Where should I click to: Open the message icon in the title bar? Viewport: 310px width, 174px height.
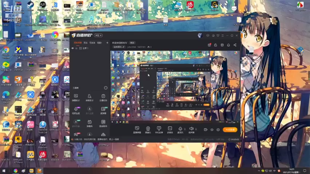tap(208, 36)
